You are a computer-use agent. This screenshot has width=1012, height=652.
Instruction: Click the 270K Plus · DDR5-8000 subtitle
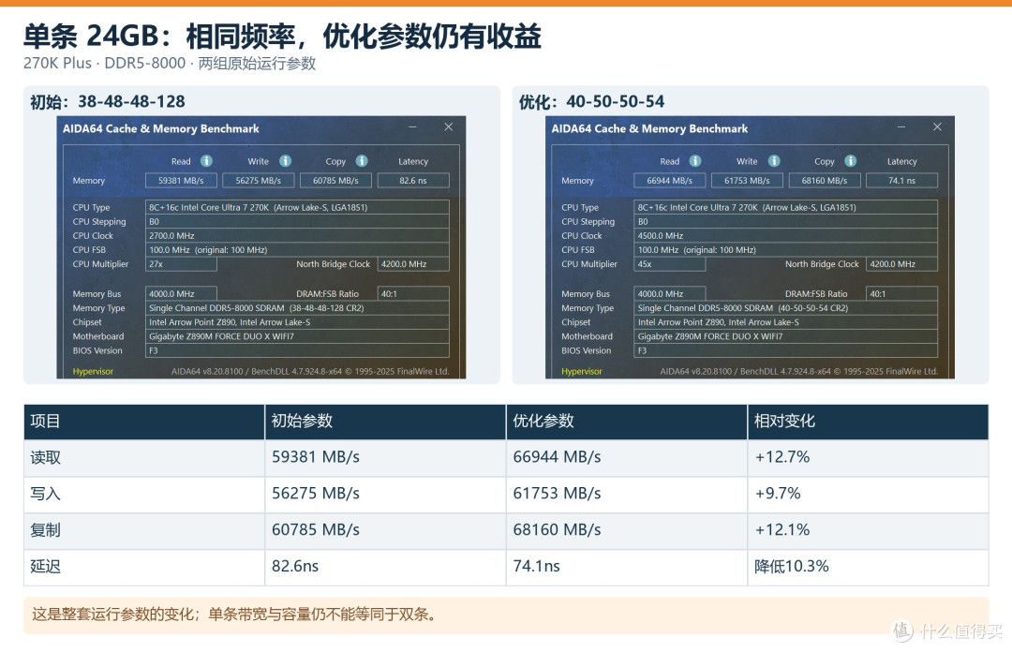(x=169, y=64)
